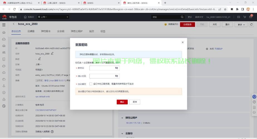Click the search magnifier icon
Image resolution: width=257 pixels, height=139 pixels.
coord(182,17)
